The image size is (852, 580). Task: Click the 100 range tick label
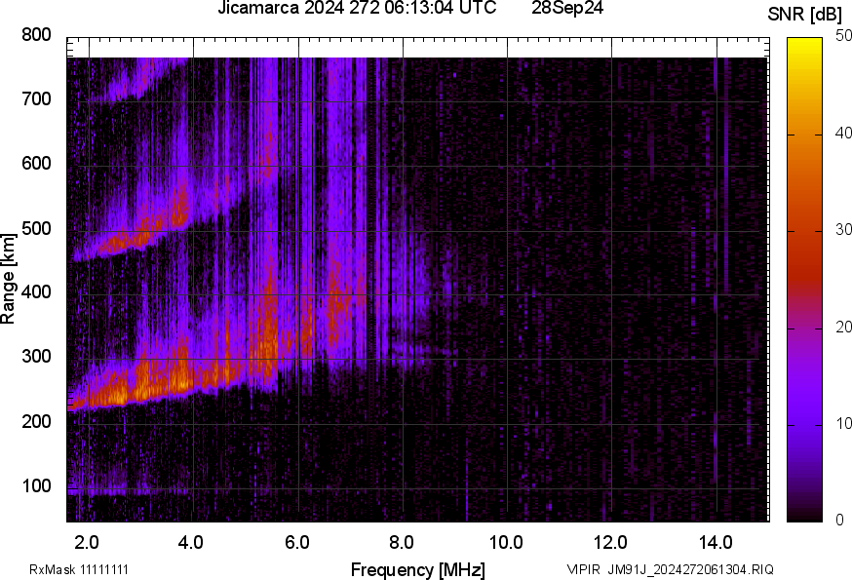tap(36, 486)
